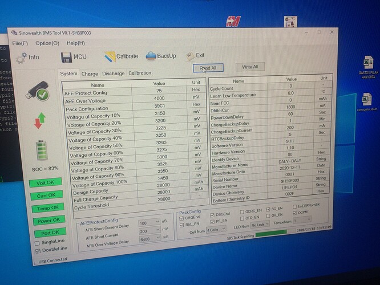Open the consumo solar Excel desktop file

367,101
